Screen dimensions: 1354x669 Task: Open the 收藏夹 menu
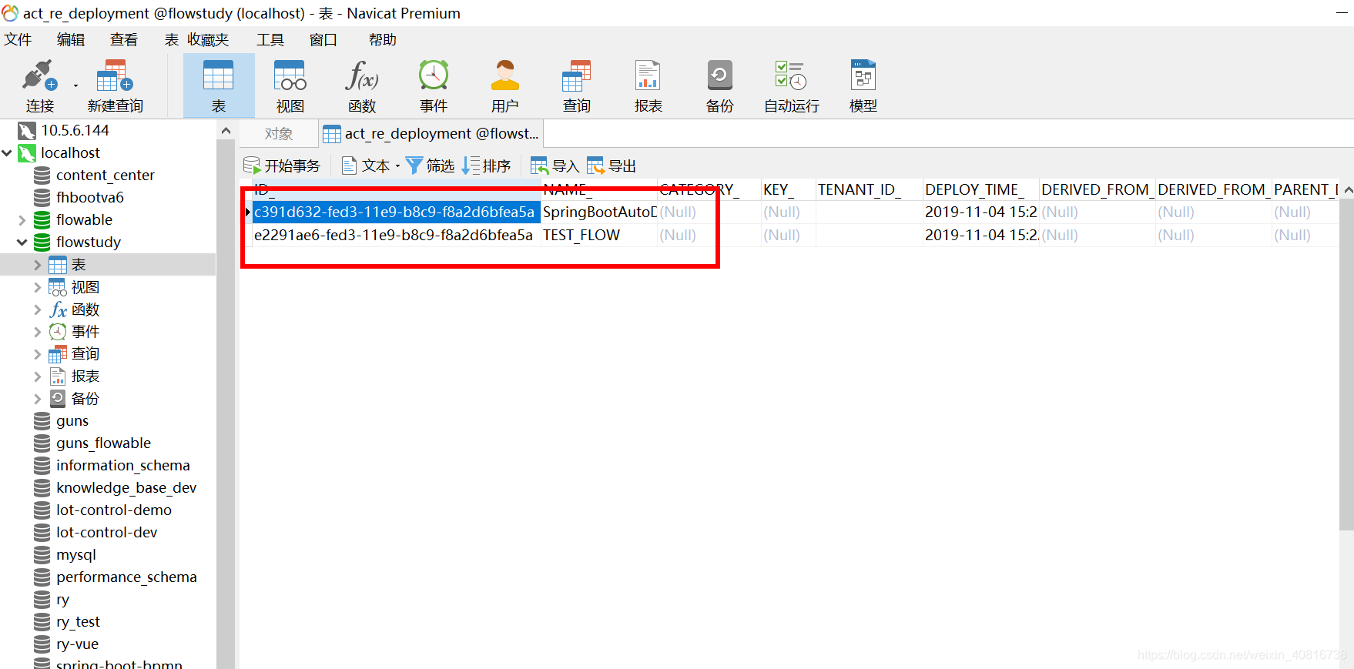[x=208, y=39]
